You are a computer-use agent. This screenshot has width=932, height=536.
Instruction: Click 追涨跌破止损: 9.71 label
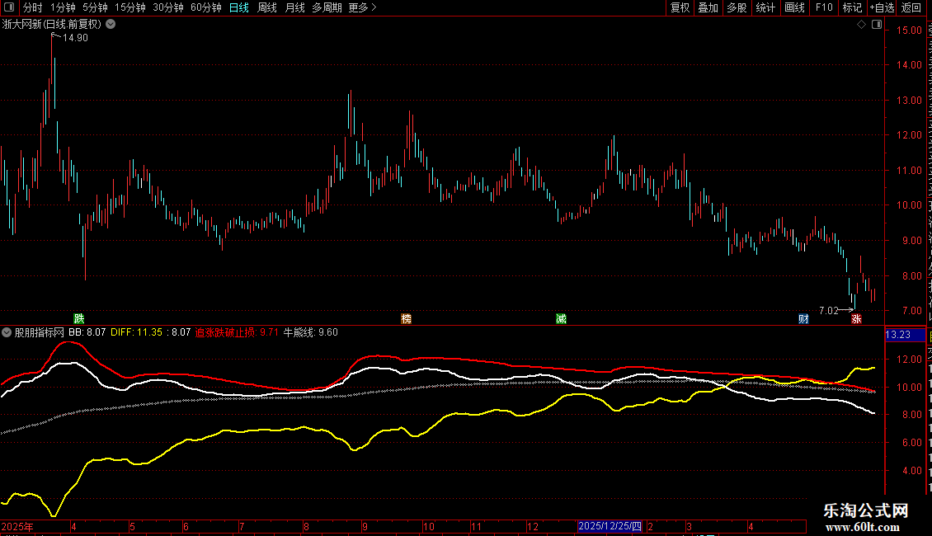point(237,333)
